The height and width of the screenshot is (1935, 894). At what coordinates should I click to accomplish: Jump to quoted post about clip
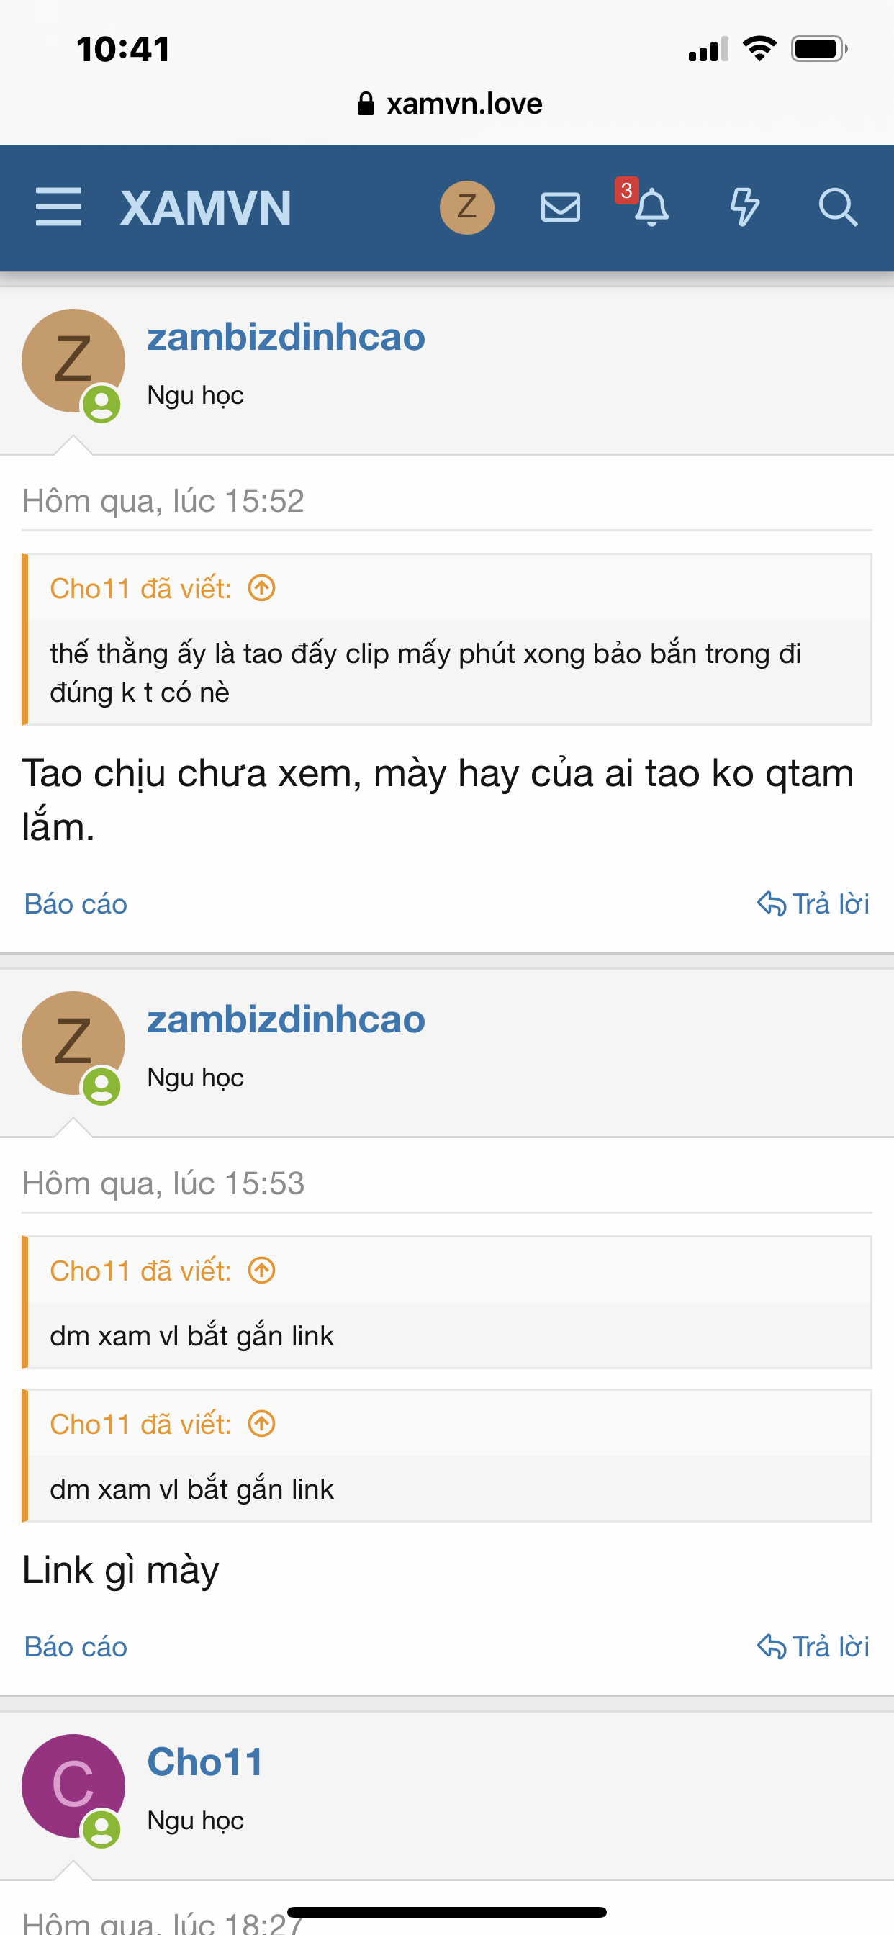point(261,588)
